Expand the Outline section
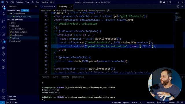This screenshot has width=185, height=104. 13,96
